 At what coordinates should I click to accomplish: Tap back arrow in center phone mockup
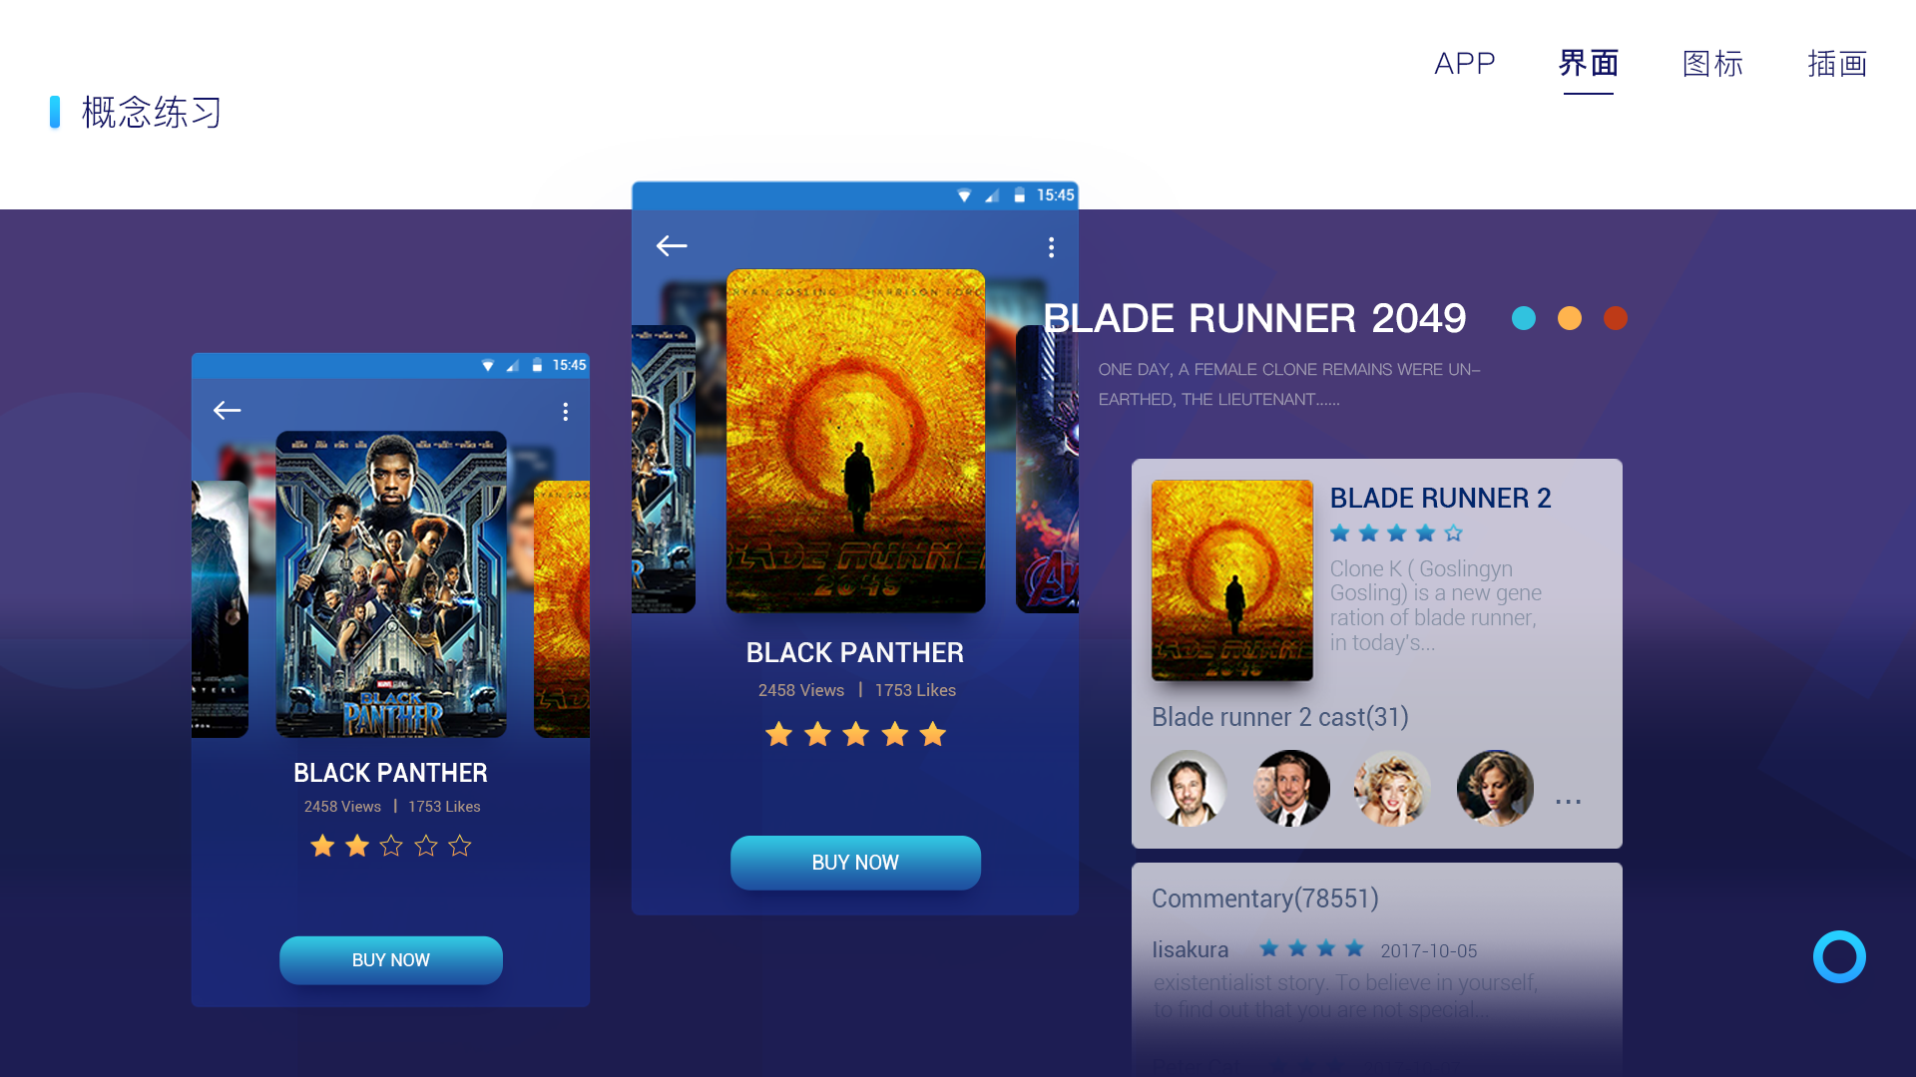672,245
